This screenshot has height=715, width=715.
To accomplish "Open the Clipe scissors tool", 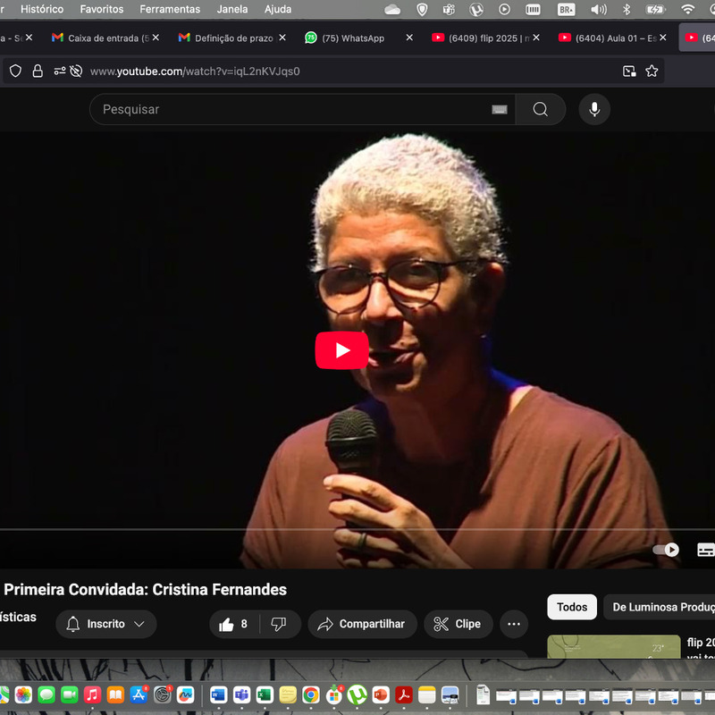I will [x=458, y=624].
